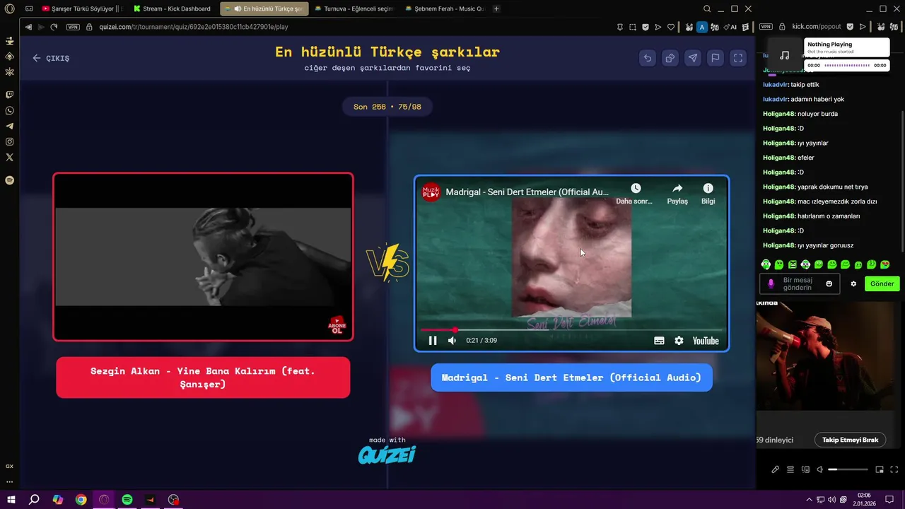
Task: Mute the YouTube player volume
Action: tap(452, 341)
